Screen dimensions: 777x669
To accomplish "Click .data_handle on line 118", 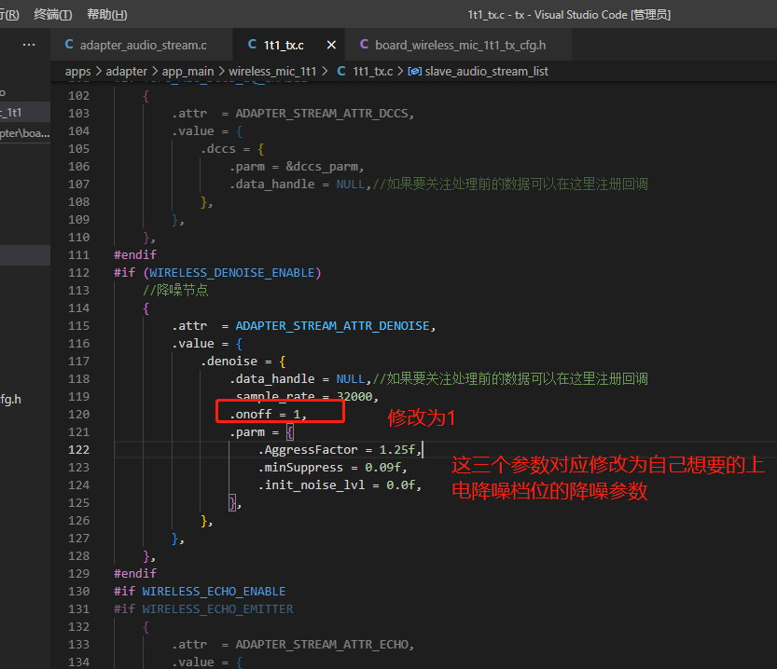I will tap(271, 379).
